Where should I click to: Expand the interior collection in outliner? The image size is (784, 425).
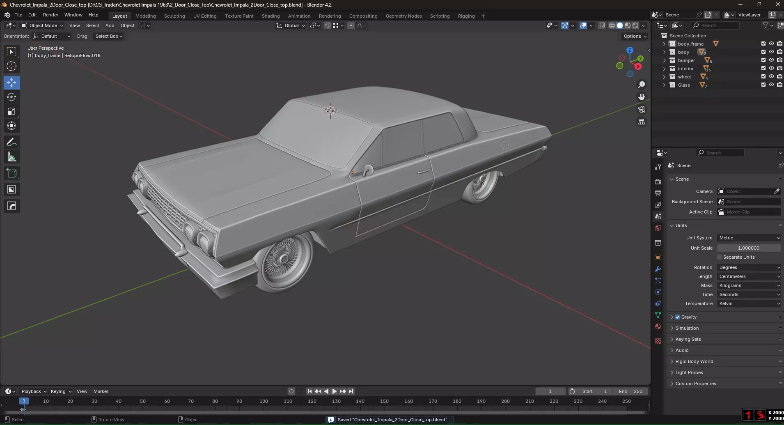tap(664, 69)
